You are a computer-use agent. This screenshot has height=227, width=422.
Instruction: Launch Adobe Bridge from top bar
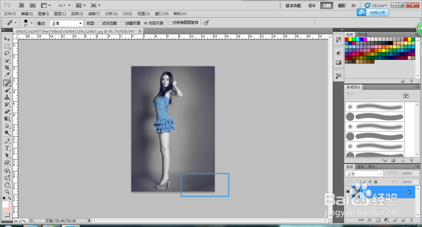[x=22, y=5]
